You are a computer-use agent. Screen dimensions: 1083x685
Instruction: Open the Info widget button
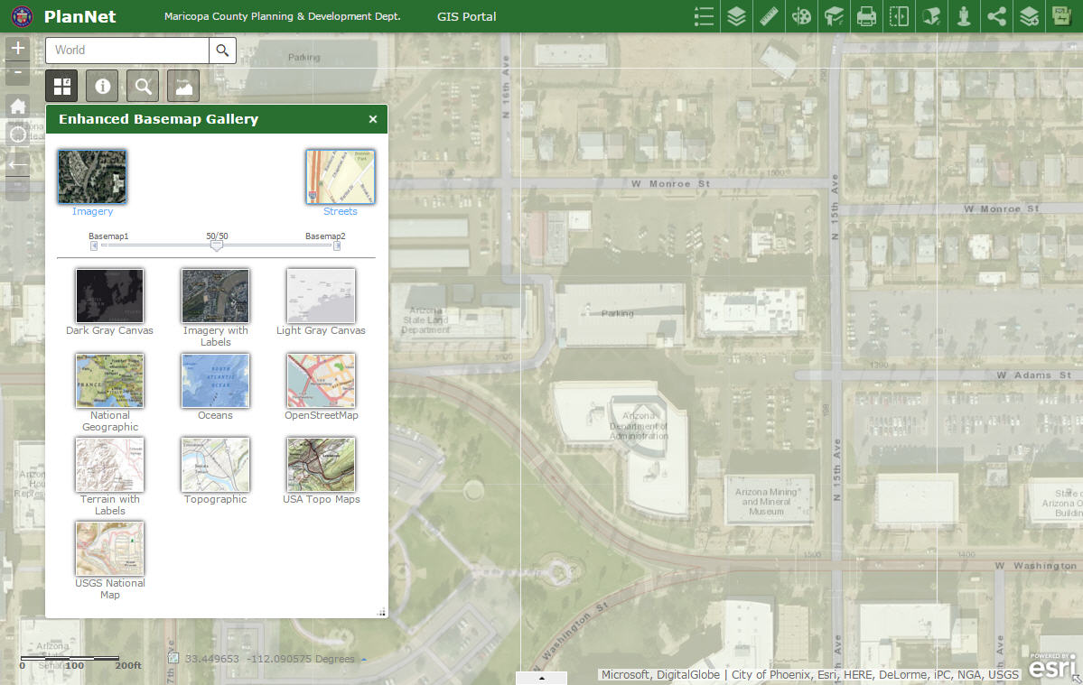click(102, 87)
